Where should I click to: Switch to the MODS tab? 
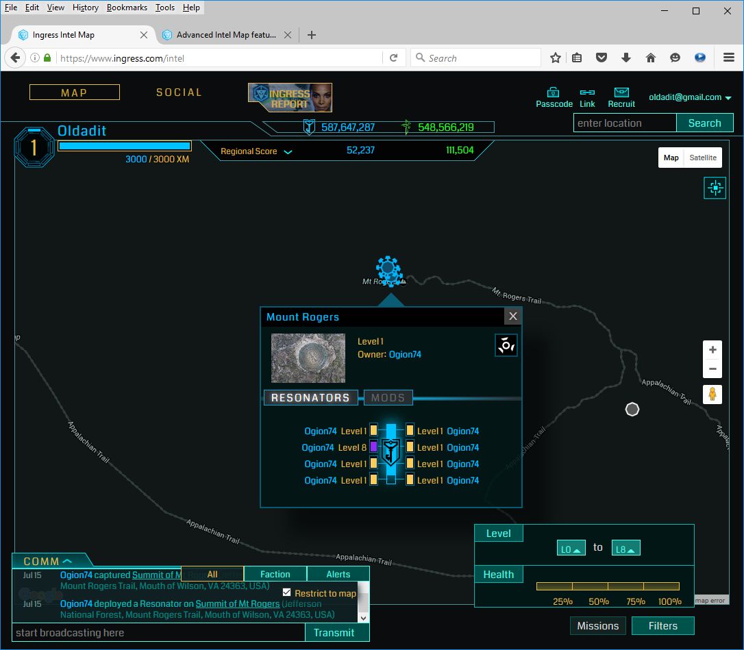pyautogui.click(x=388, y=397)
